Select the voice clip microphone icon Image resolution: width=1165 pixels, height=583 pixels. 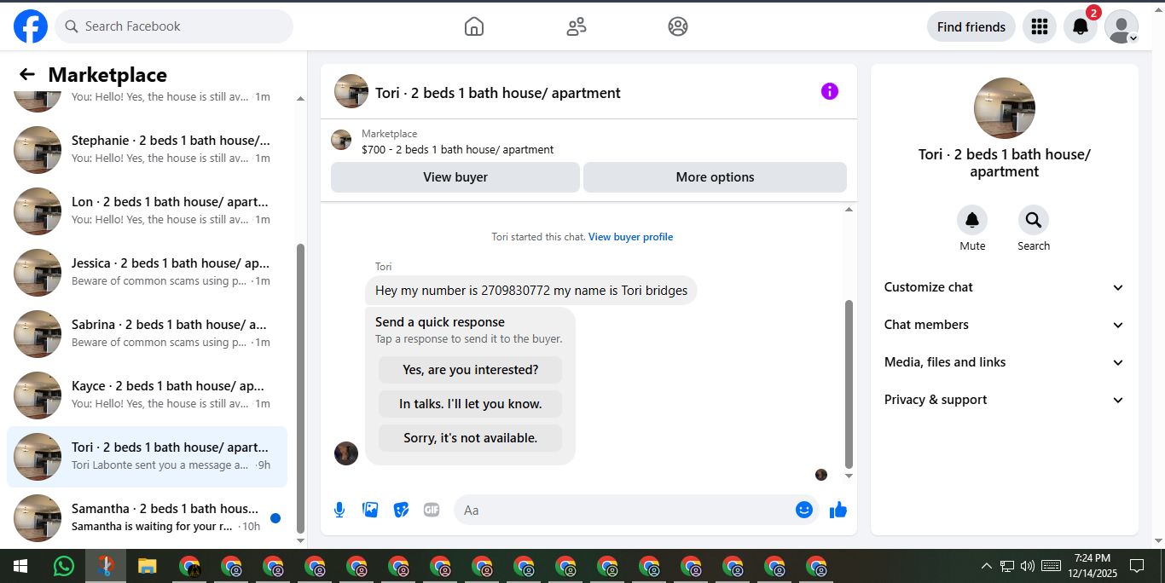pos(339,510)
